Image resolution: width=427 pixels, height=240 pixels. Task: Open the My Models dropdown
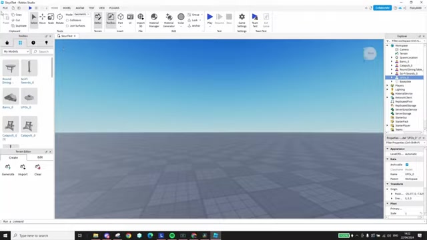coord(16,51)
